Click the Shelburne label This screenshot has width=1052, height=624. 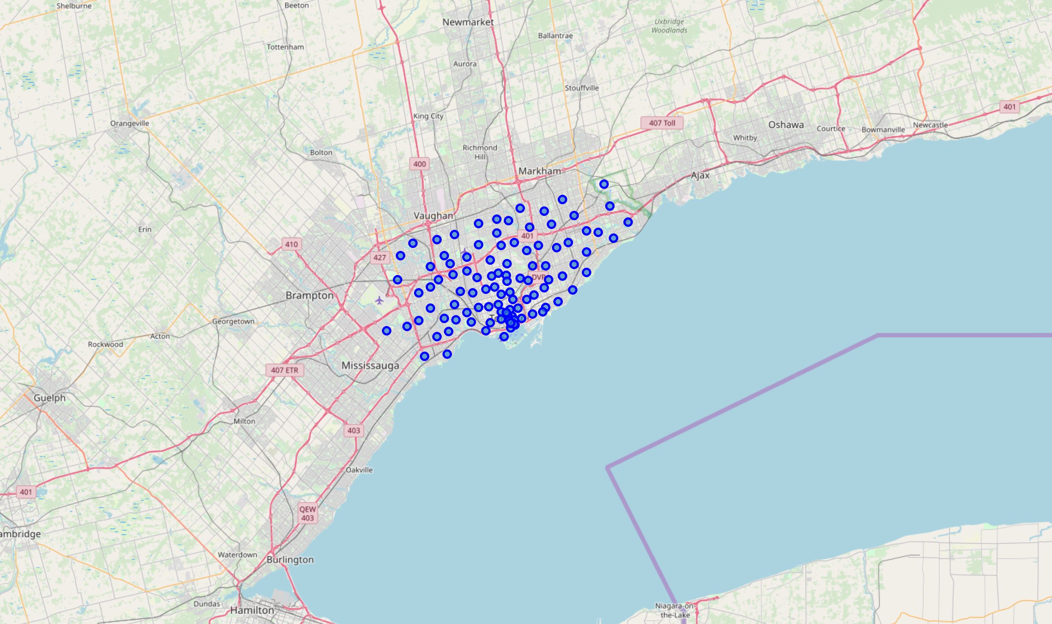74,6
